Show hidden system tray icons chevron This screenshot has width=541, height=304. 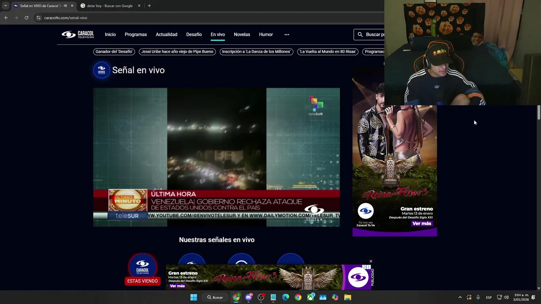click(x=460, y=297)
